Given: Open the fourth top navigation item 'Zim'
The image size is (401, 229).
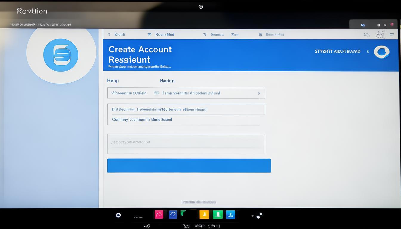Looking at the screenshot, I should coord(235,35).
